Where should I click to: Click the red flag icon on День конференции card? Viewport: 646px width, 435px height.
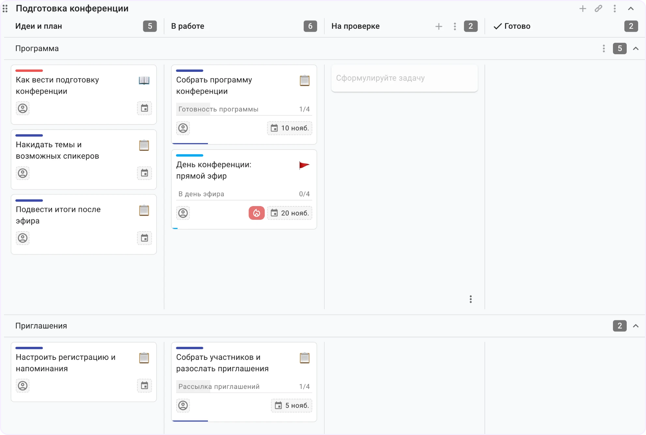point(304,165)
